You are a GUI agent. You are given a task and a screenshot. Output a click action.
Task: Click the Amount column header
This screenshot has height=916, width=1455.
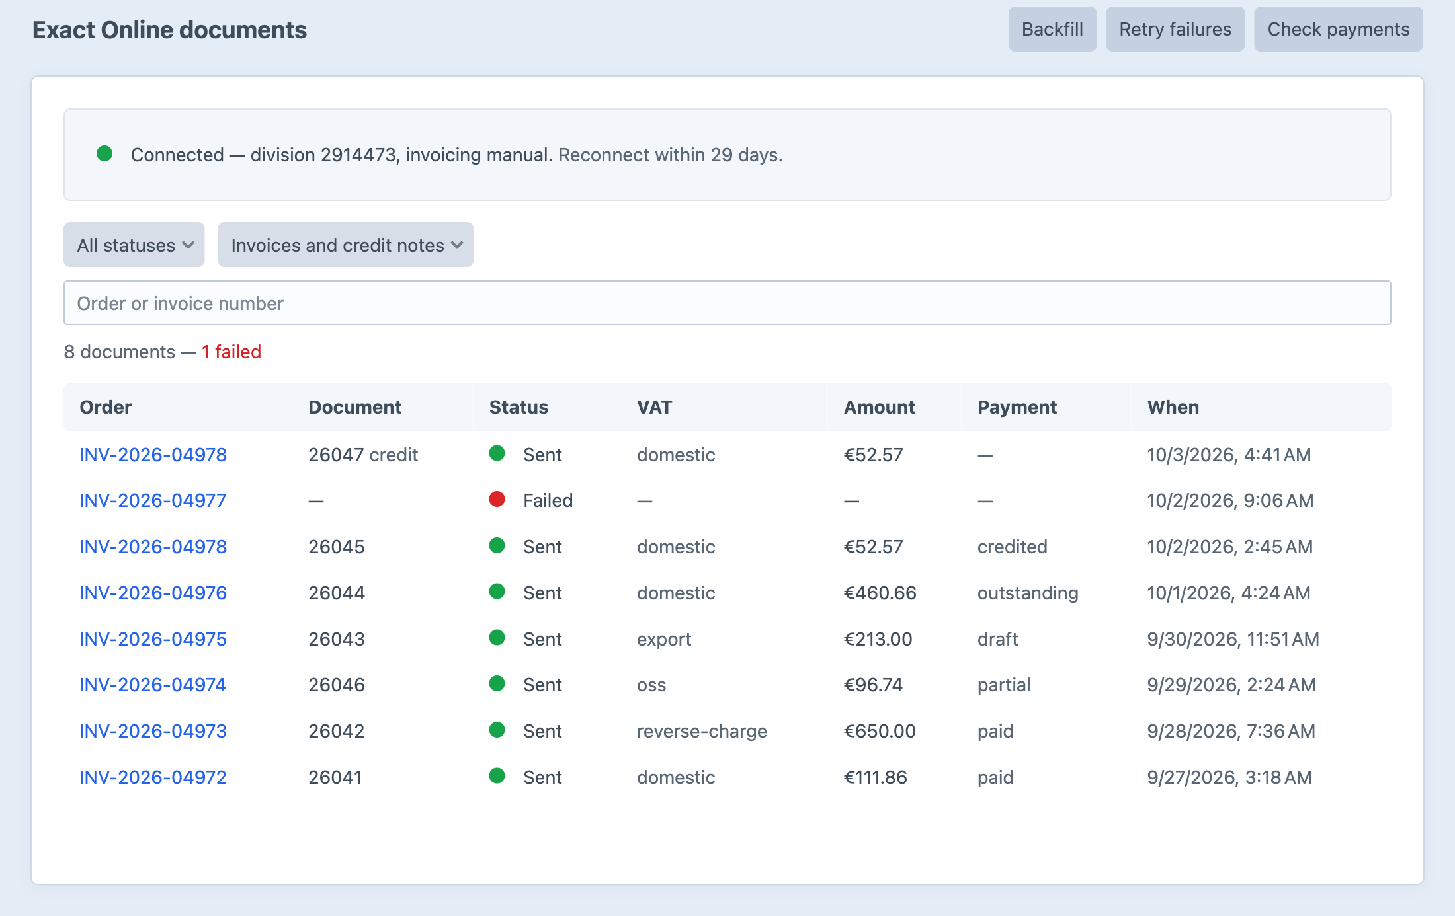(x=880, y=407)
